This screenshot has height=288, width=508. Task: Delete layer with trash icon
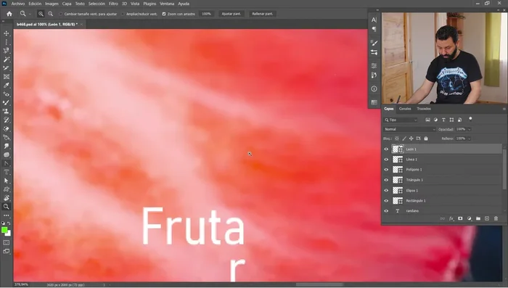pyautogui.click(x=496, y=218)
